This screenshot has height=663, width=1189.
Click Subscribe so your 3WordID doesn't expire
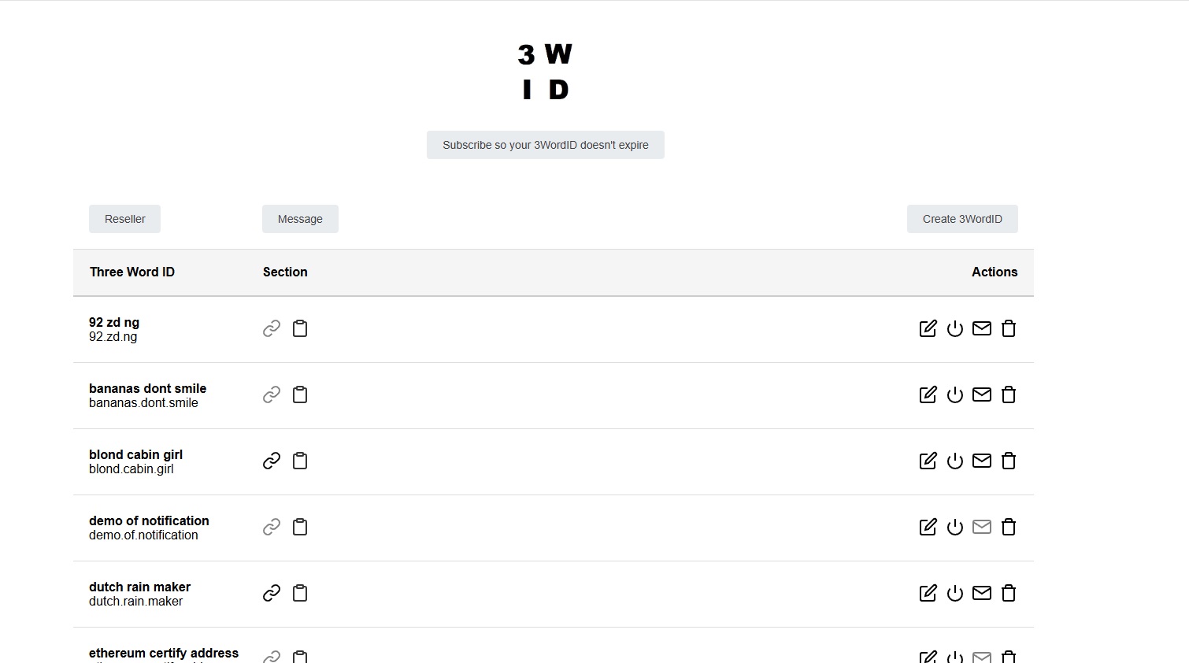(x=546, y=145)
